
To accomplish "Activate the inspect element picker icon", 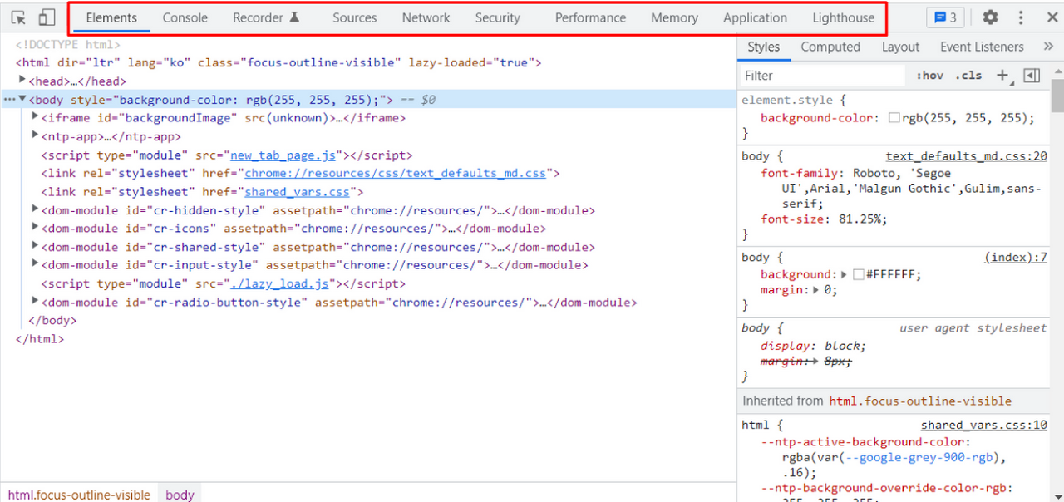I will click(18, 17).
